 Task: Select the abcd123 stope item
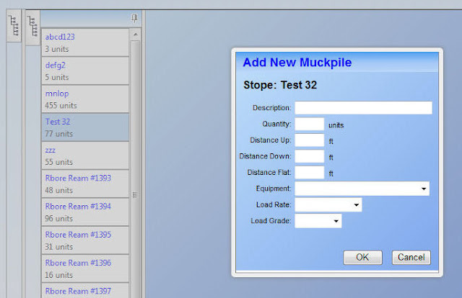pyautogui.click(x=85, y=42)
